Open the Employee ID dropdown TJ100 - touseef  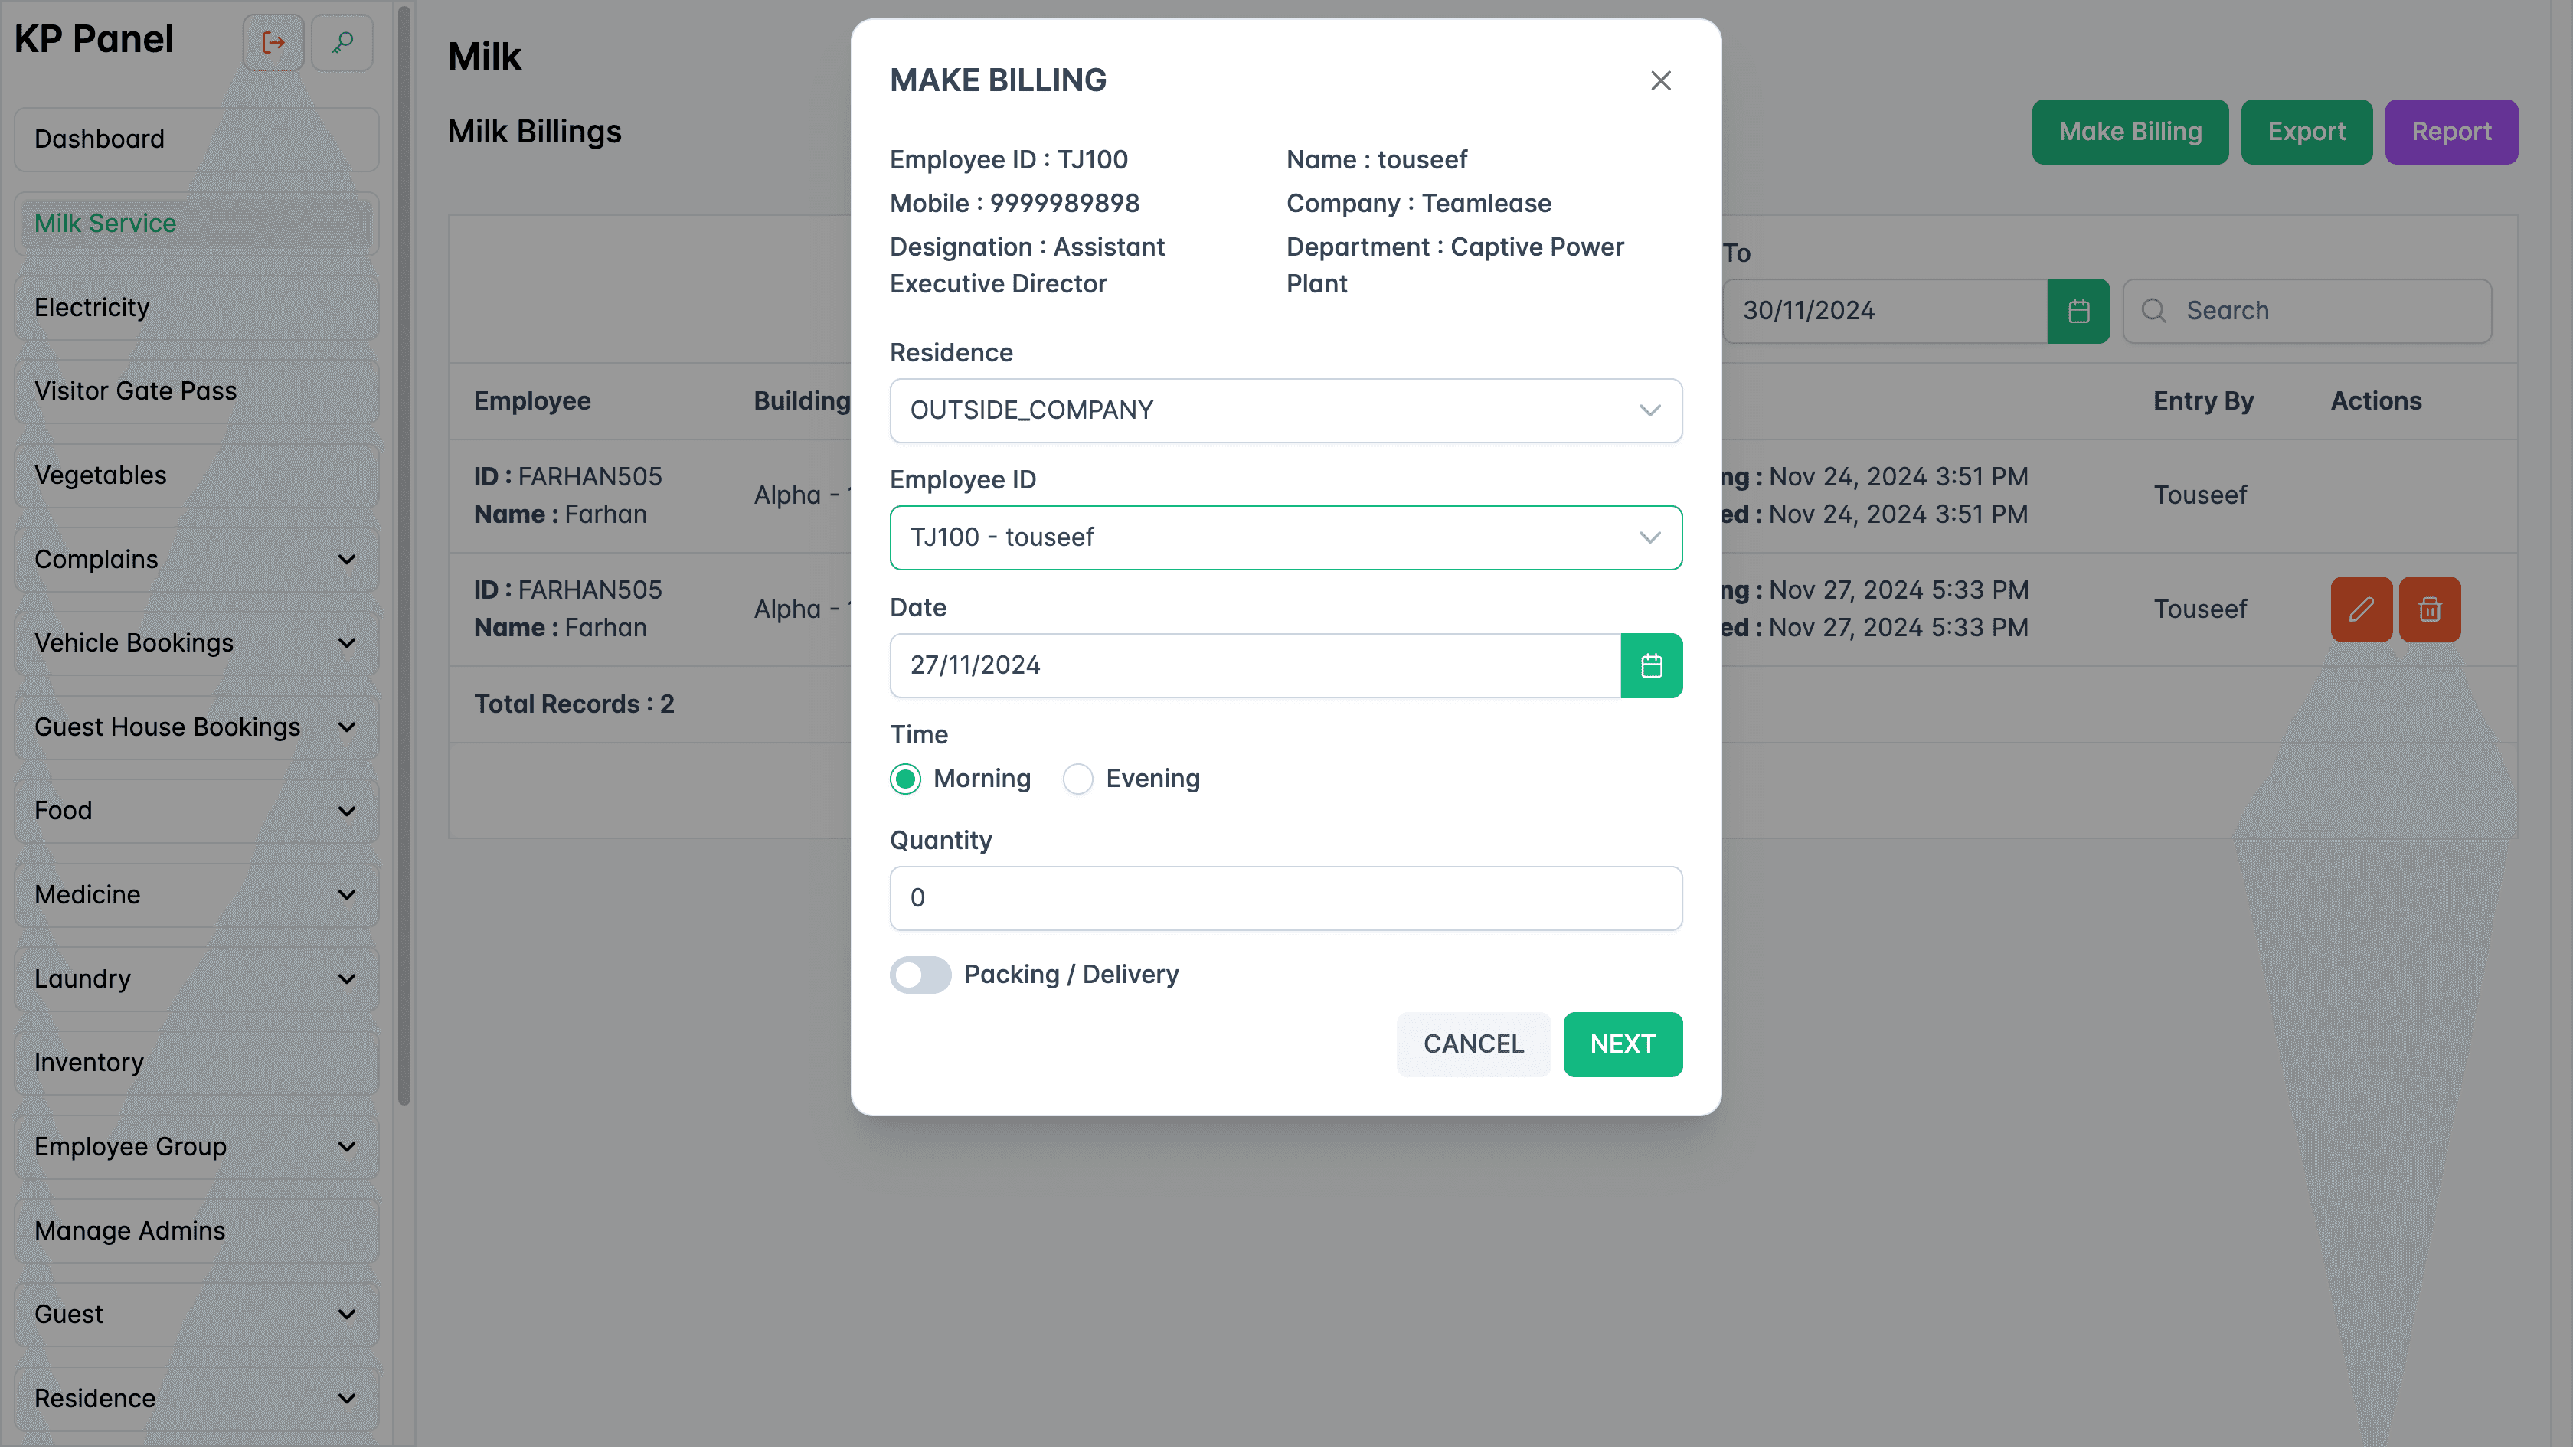pyautogui.click(x=1286, y=537)
